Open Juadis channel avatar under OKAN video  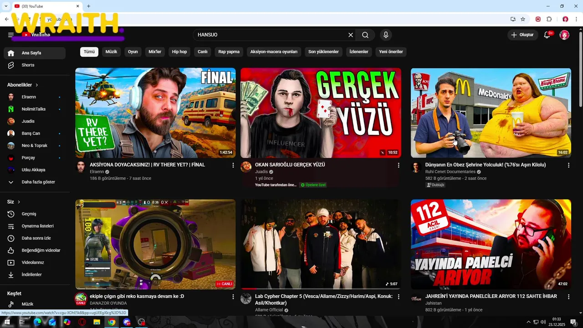coord(246,167)
